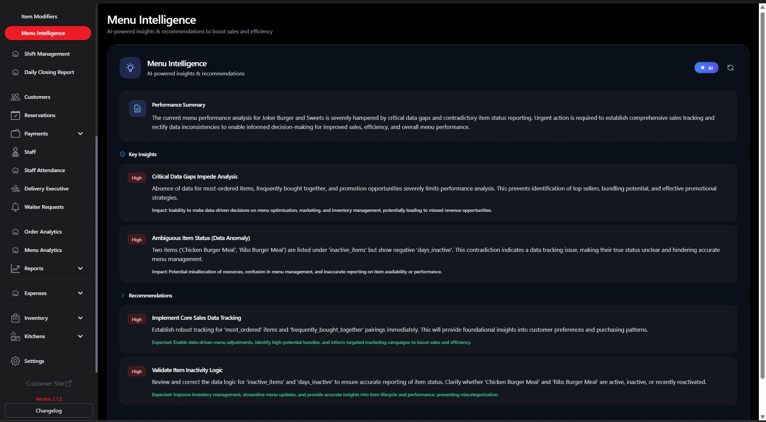Refresh Menu Intelligence insights
The height and width of the screenshot is (422, 766).
[x=730, y=68]
